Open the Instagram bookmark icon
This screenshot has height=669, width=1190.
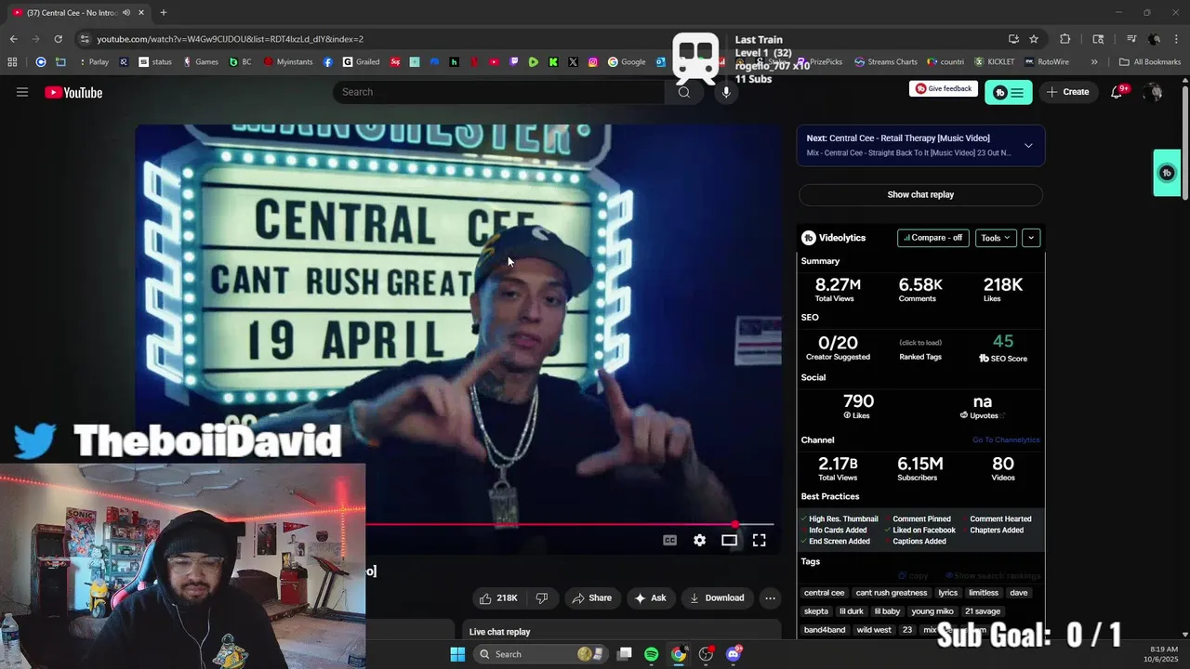(593, 62)
